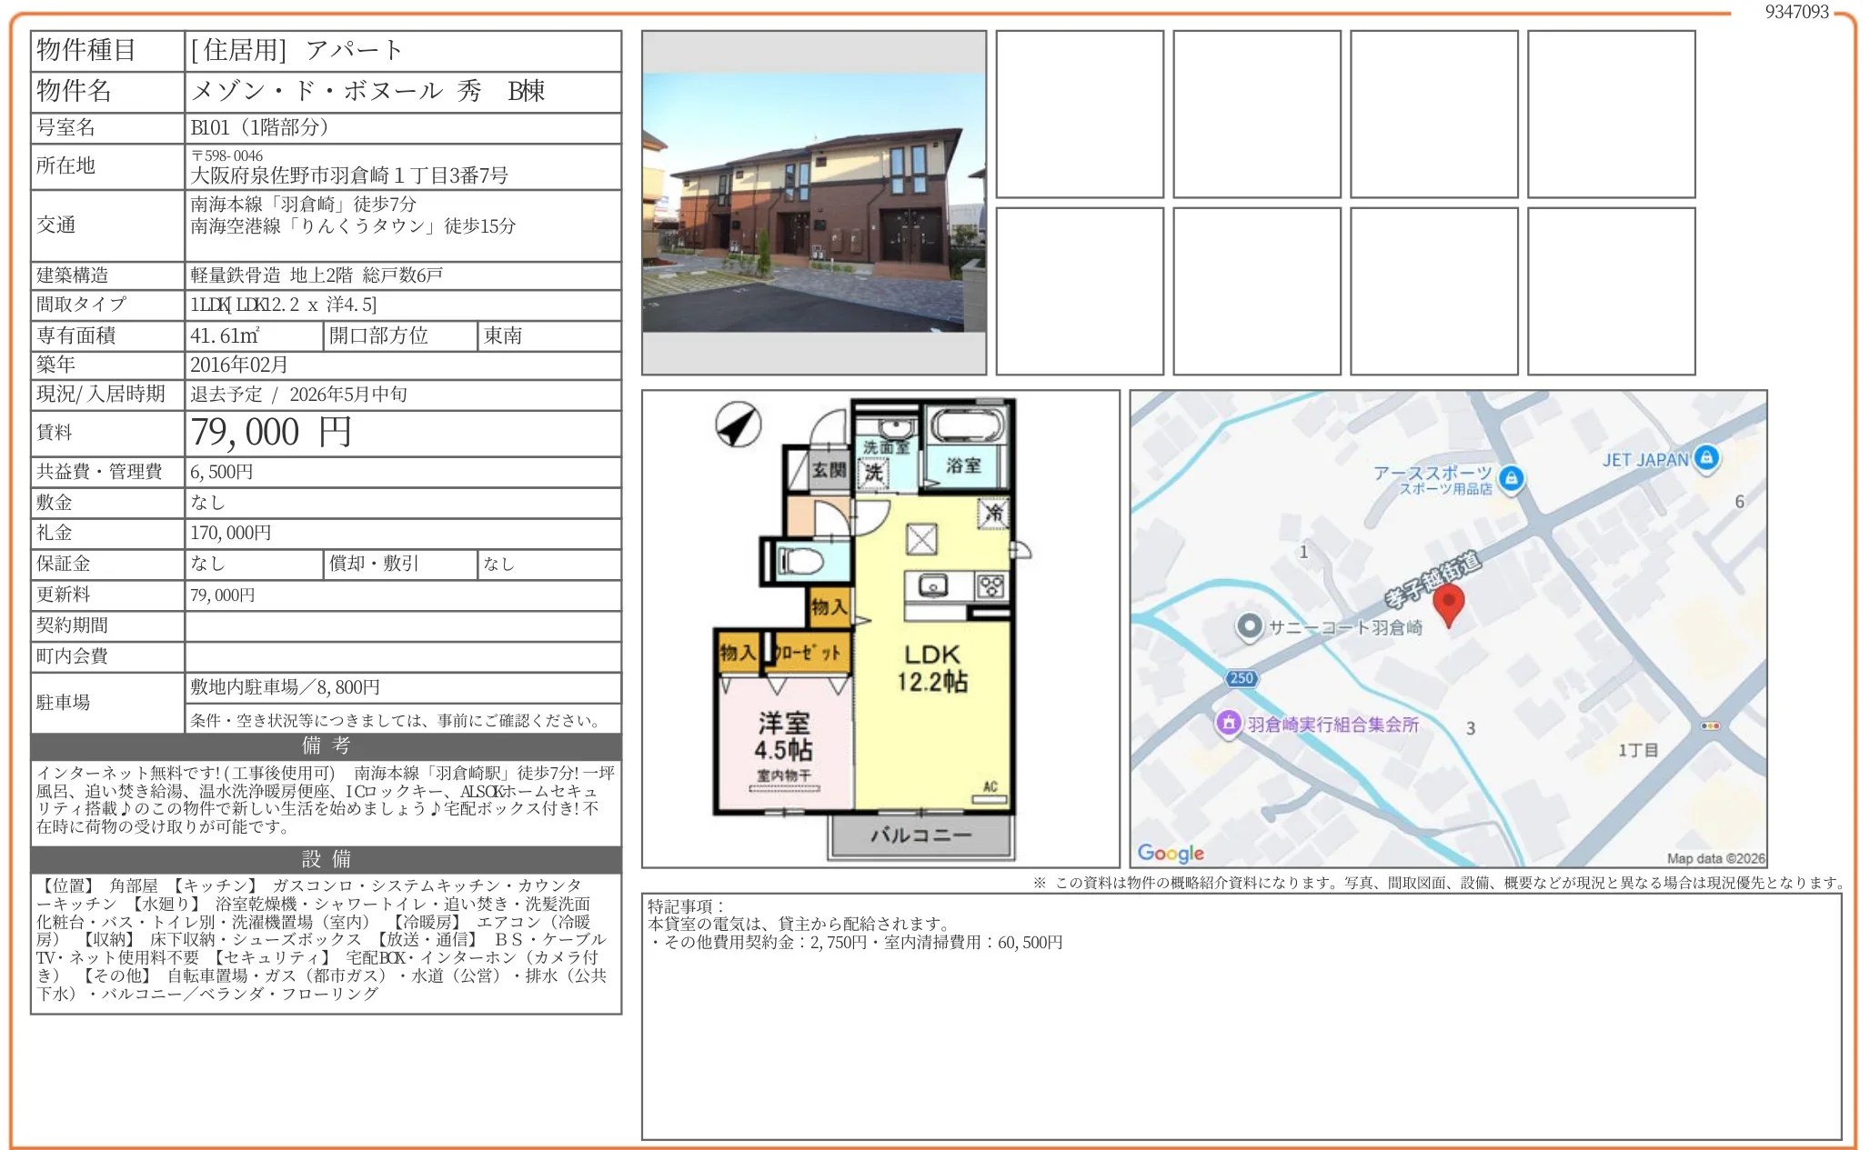1870x1150 pixels.
Task: Click the north compass arrow on floor plan
Action: (738, 425)
